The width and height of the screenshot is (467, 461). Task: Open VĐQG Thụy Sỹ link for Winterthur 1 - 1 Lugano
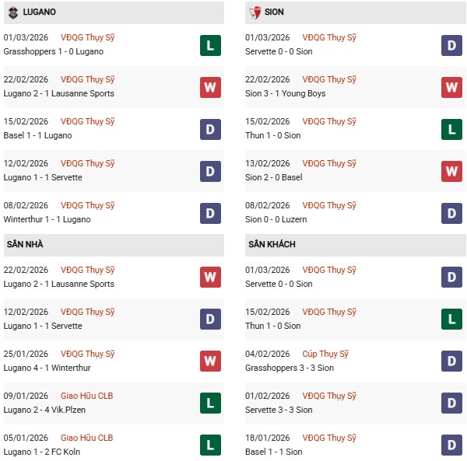pyautogui.click(x=88, y=206)
